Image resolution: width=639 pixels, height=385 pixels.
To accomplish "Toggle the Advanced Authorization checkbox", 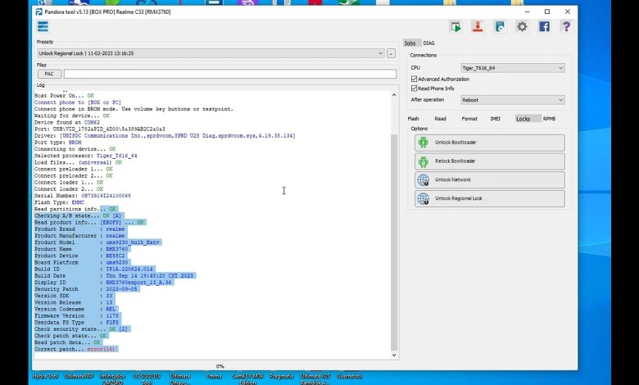I will 415,79.
